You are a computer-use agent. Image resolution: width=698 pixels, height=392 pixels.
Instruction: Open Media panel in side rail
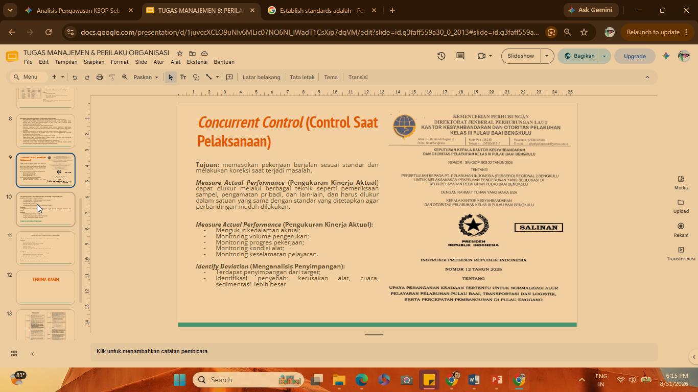coord(681,183)
